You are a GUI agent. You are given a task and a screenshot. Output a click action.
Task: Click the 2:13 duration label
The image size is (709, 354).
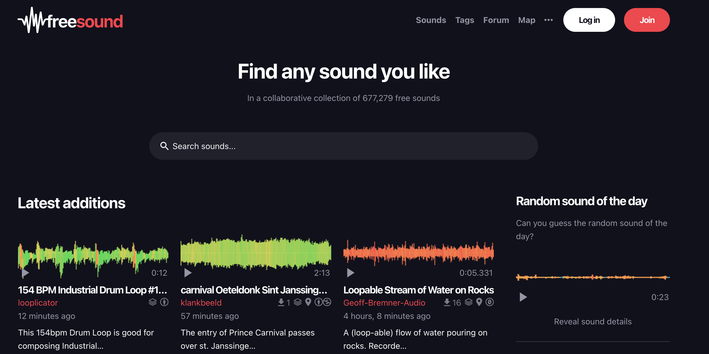coord(322,273)
